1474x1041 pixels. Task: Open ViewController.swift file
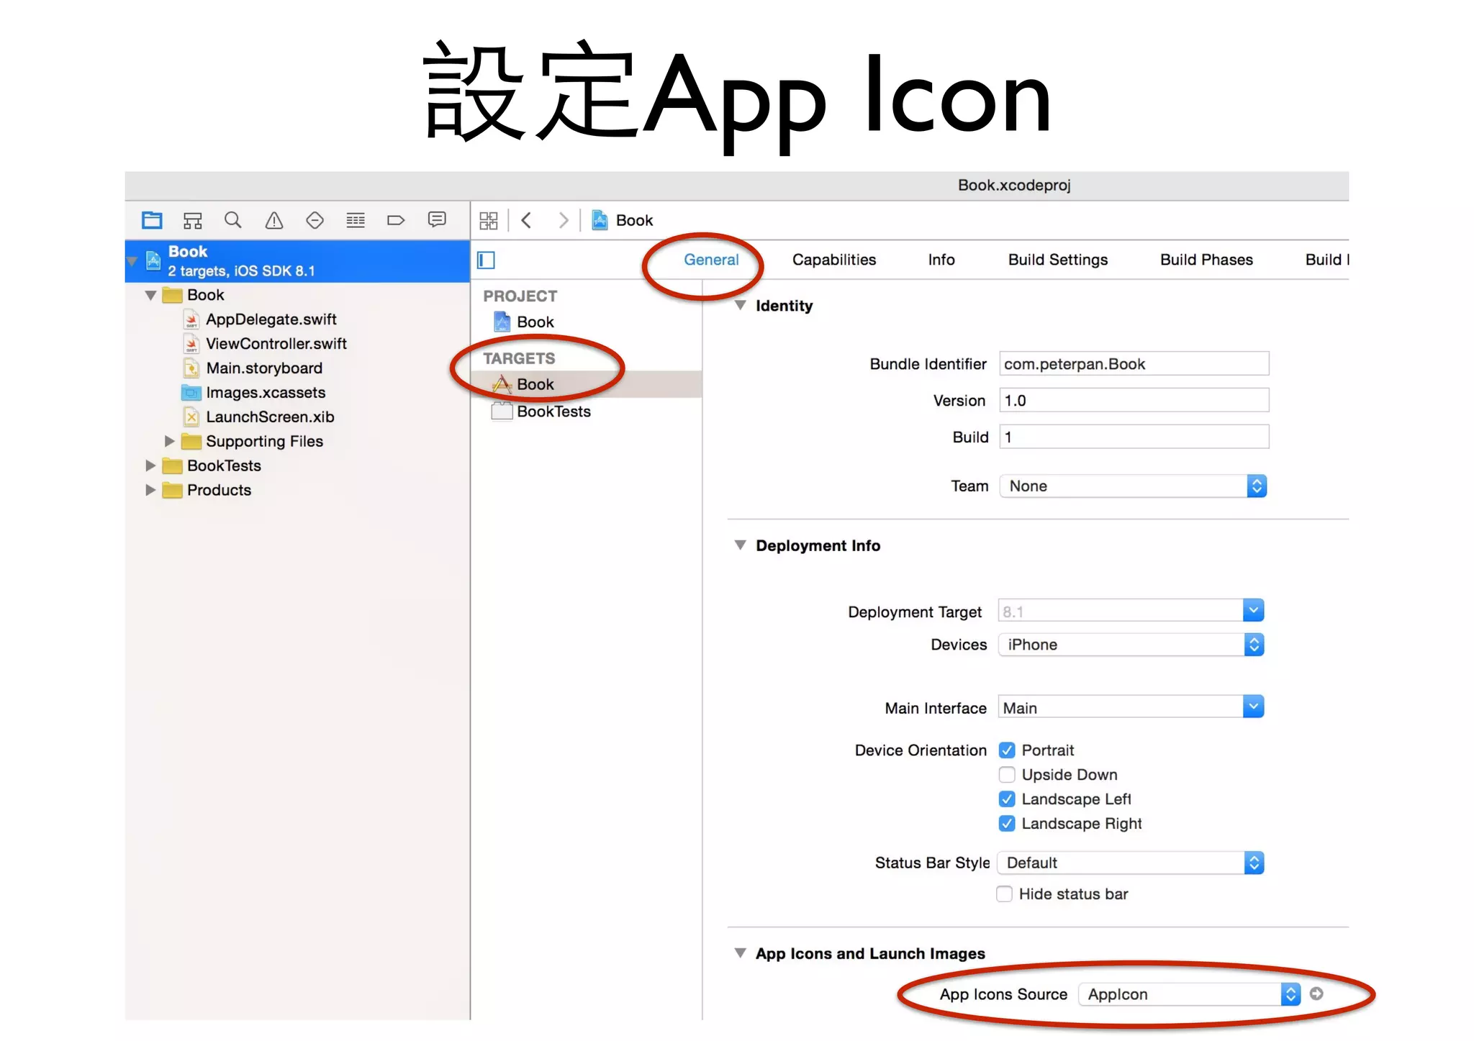276,343
